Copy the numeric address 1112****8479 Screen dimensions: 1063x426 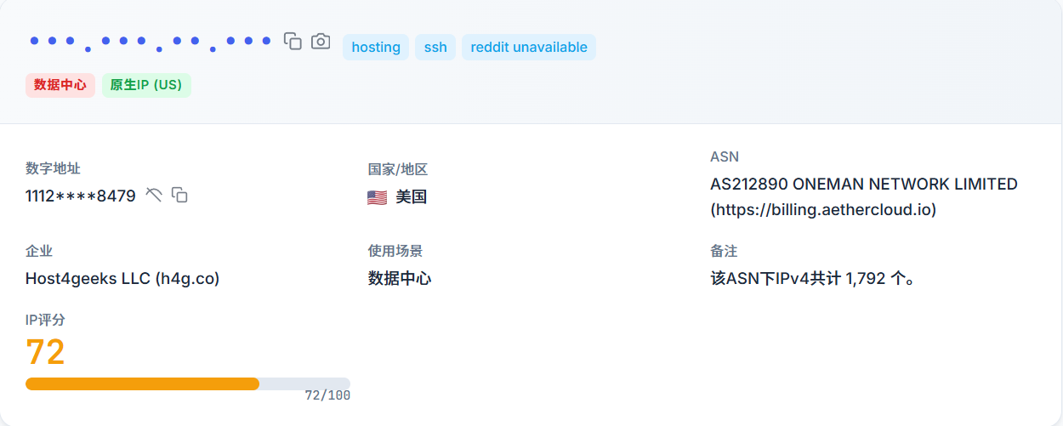click(x=179, y=195)
